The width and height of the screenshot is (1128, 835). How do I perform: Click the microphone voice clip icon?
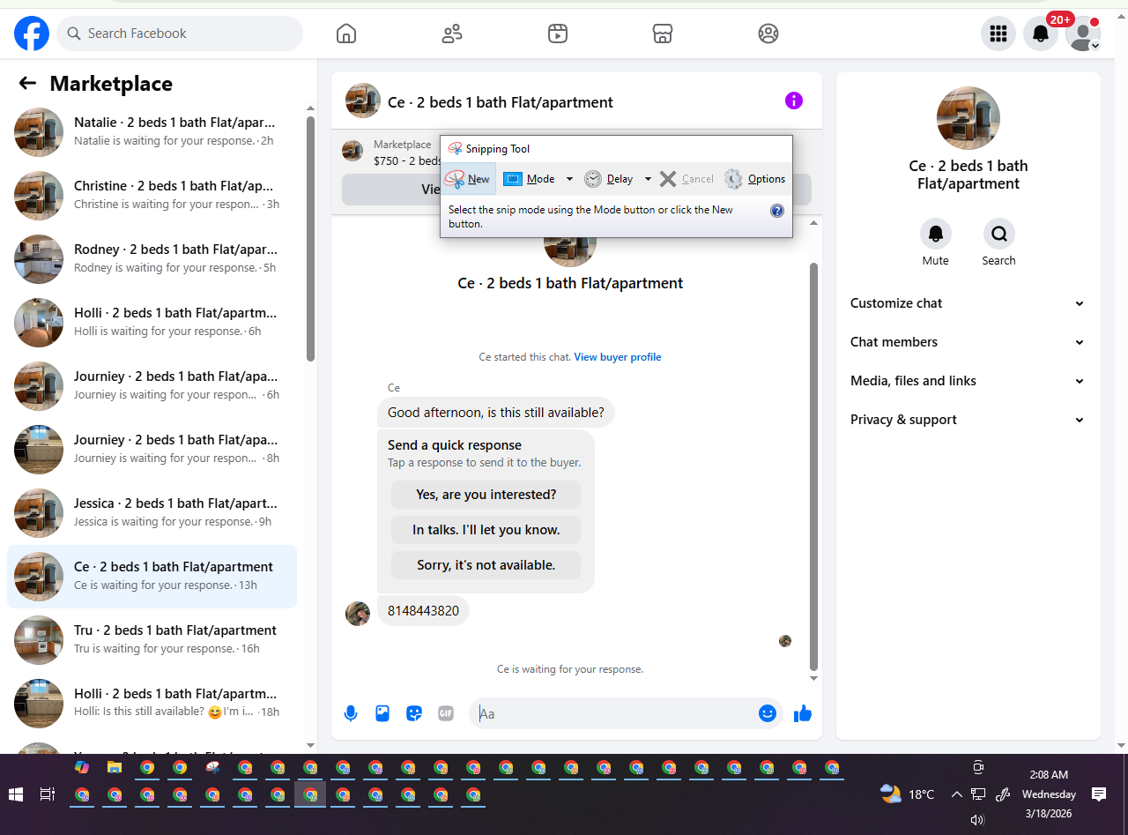pos(351,713)
